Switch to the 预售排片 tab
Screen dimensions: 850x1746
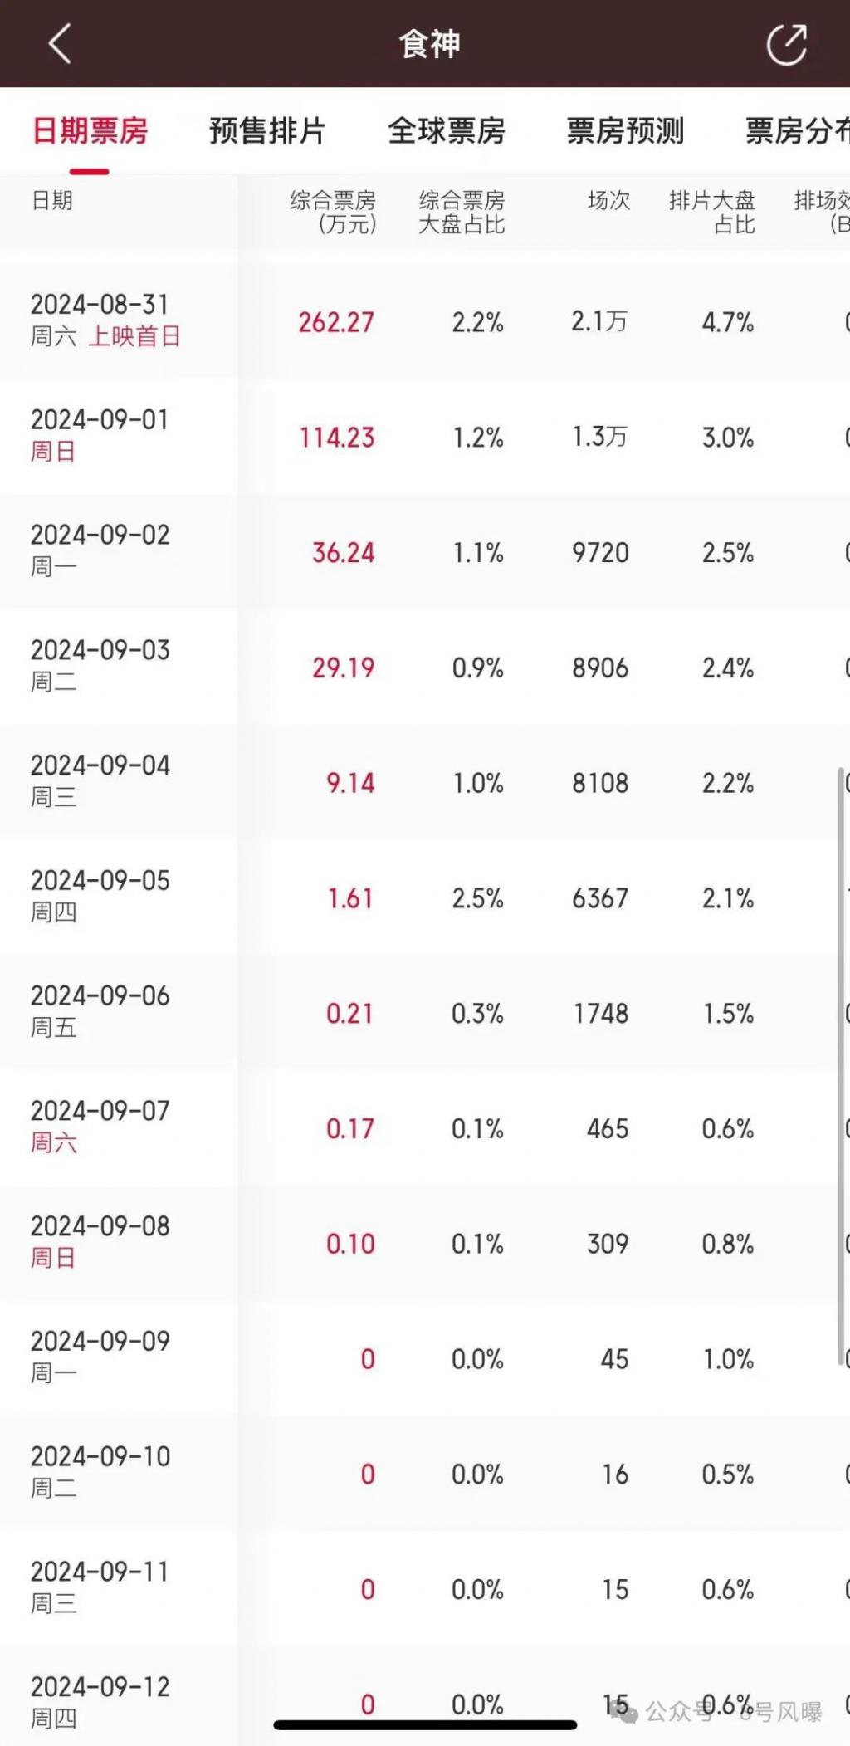click(x=266, y=131)
